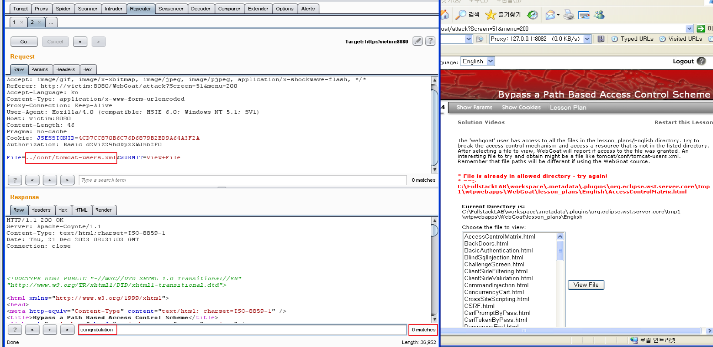Open the dropdown left of the Proxy field
The image size is (713, 347).
tap(469, 39)
